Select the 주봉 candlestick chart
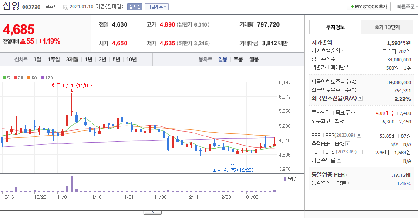 click(x=238, y=59)
